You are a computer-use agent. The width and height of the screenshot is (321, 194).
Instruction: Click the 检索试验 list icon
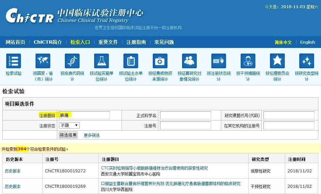(x=13, y=61)
